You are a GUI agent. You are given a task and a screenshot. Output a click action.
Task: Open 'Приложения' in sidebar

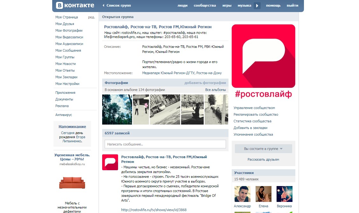65,93
